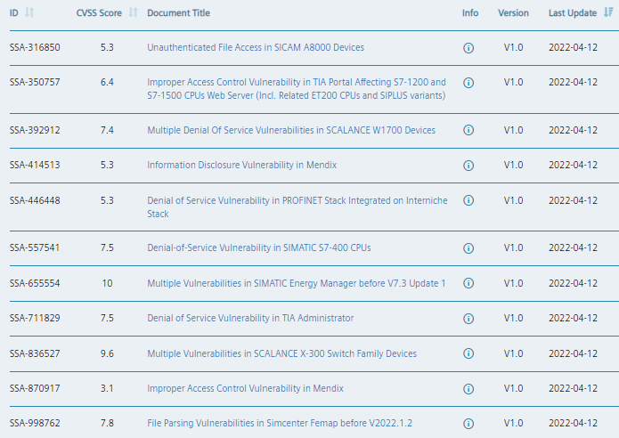Open TIA Administrator Denial of Service advisory
Screen dimensions: 619x438
(x=250, y=318)
